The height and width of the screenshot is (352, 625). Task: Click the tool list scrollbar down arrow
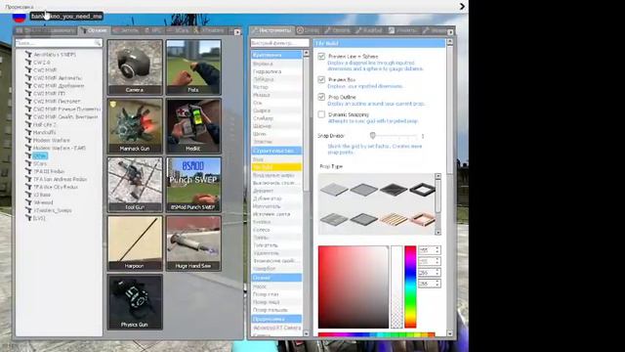point(306,333)
